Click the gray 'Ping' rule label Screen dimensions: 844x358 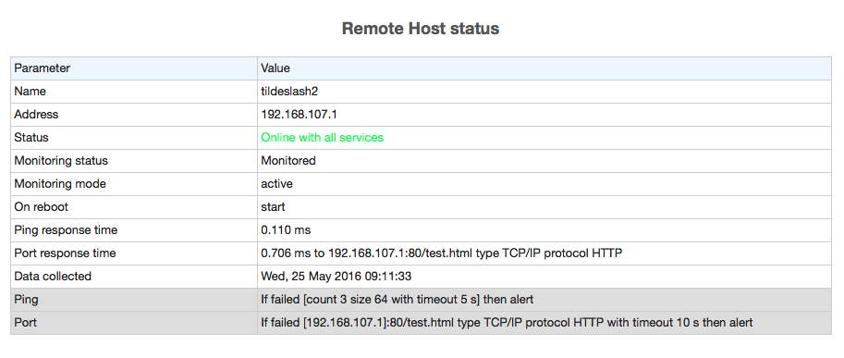[x=27, y=300]
